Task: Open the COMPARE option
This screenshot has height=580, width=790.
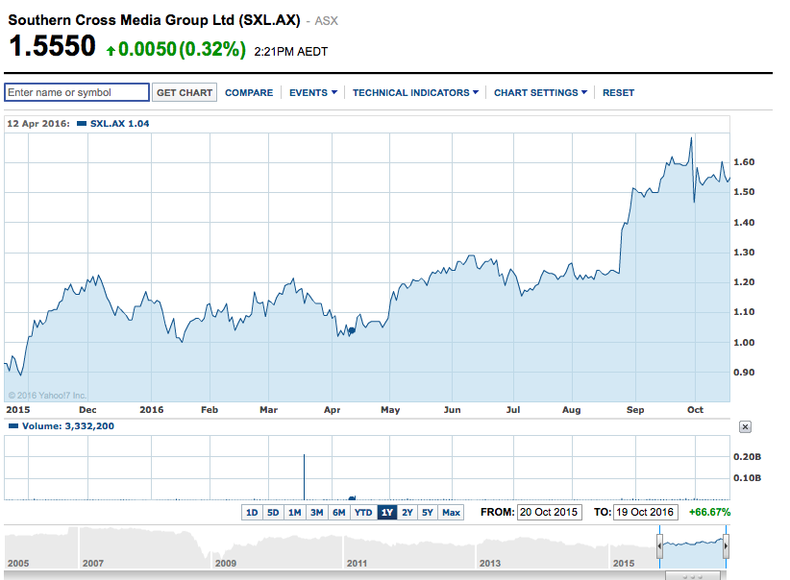Action: pyautogui.click(x=249, y=92)
